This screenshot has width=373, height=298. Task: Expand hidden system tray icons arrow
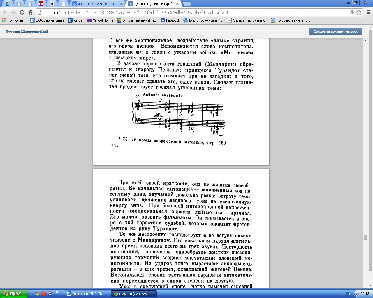tap(356, 294)
